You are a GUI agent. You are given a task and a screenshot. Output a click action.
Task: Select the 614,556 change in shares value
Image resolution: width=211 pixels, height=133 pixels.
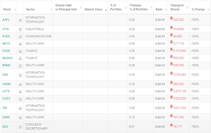pos(178,29)
